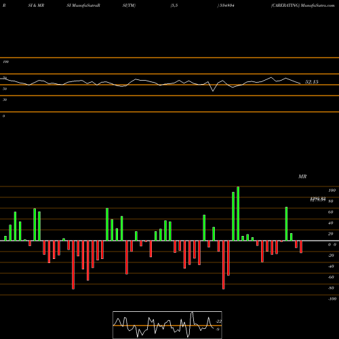Open the mini oscillator chart thumbnail at bottom
This screenshot has width=339, height=339.
click(167, 325)
